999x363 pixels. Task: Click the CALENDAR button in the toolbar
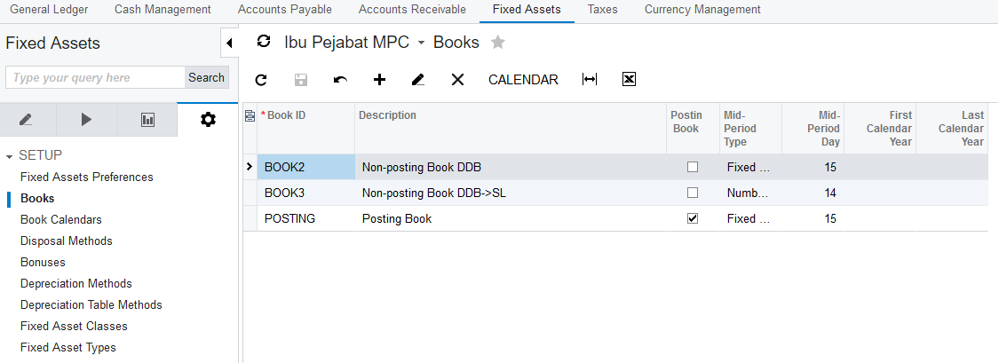[x=523, y=80]
